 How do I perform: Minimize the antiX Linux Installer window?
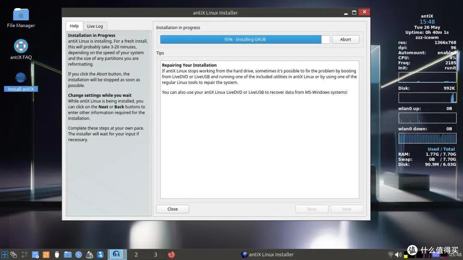click(x=346, y=13)
